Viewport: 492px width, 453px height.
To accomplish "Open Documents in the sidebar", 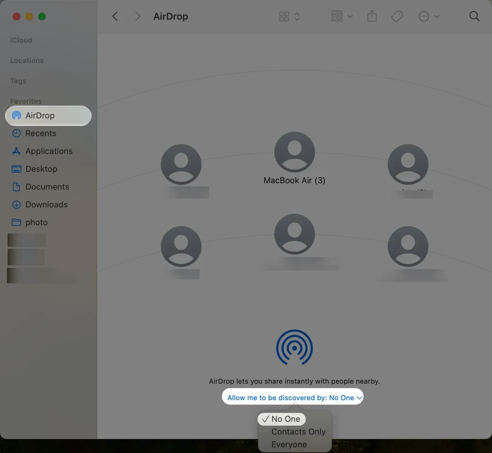I will (x=48, y=187).
